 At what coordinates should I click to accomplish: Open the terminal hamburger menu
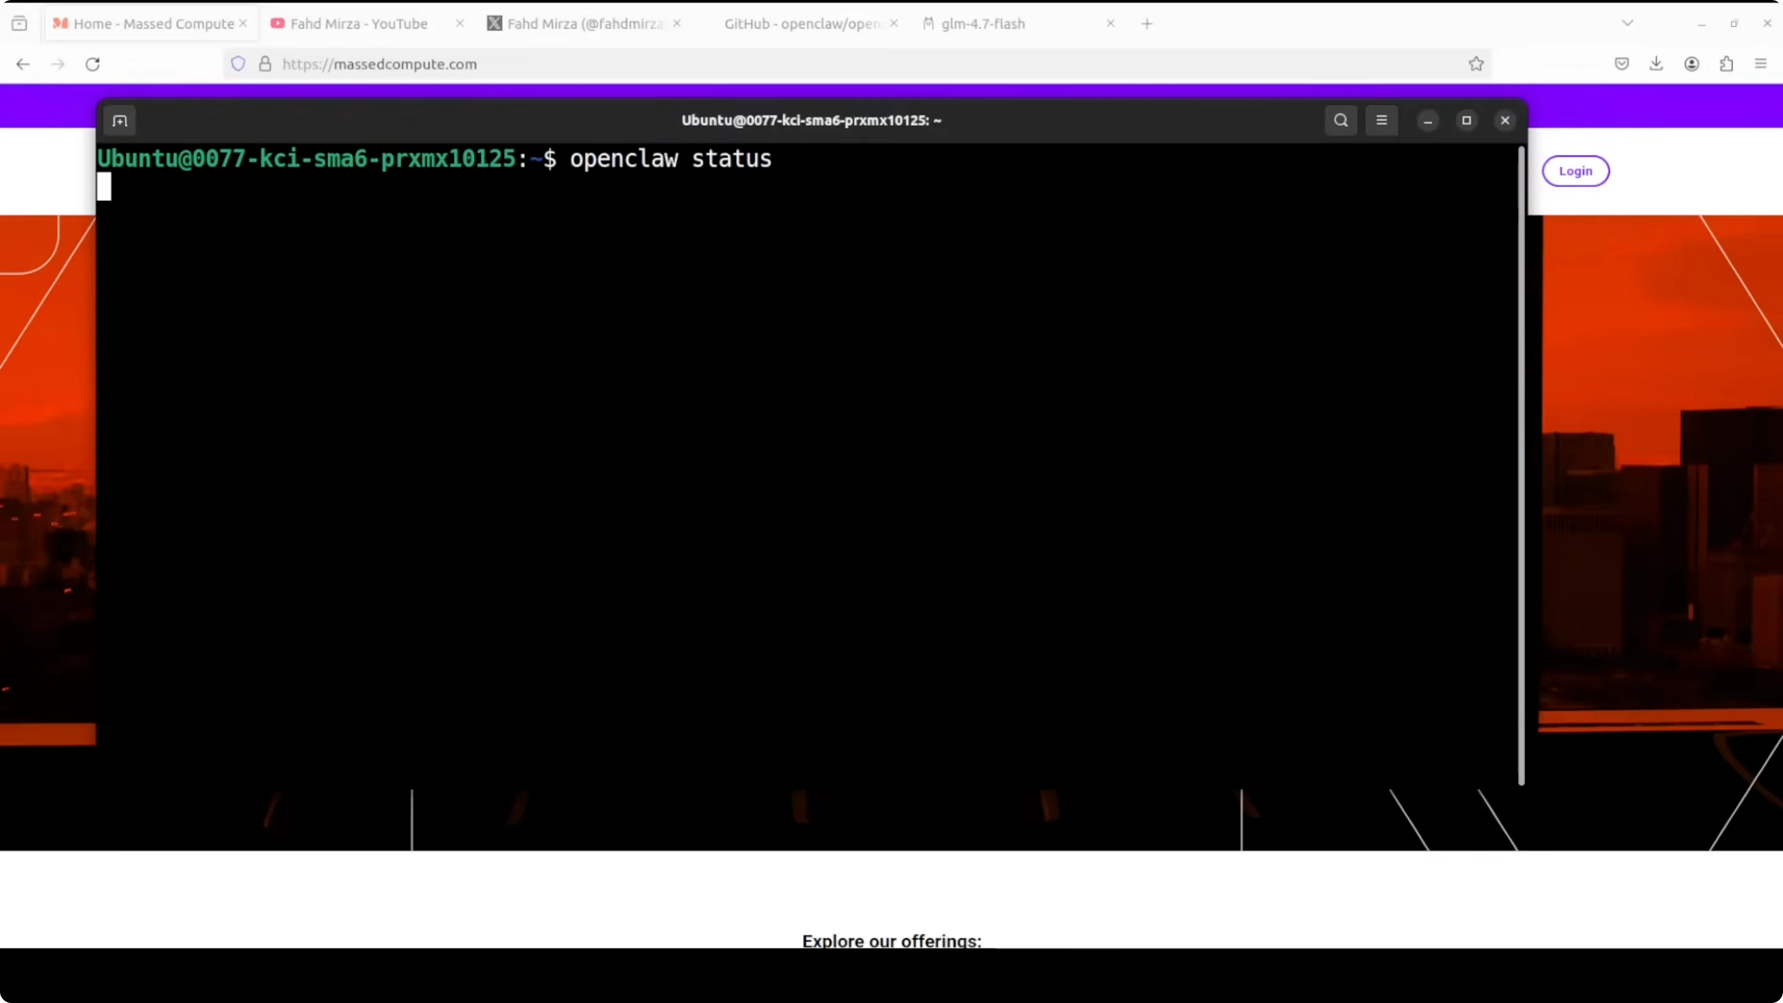(x=1381, y=121)
